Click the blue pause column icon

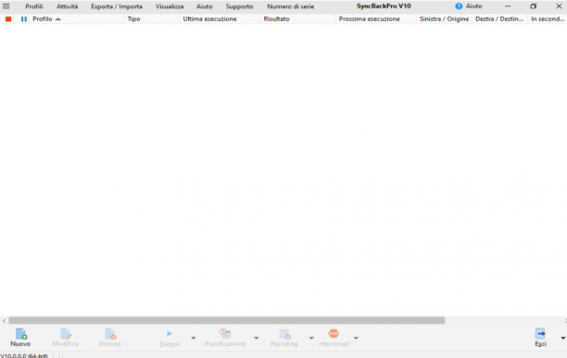pyautogui.click(x=24, y=19)
